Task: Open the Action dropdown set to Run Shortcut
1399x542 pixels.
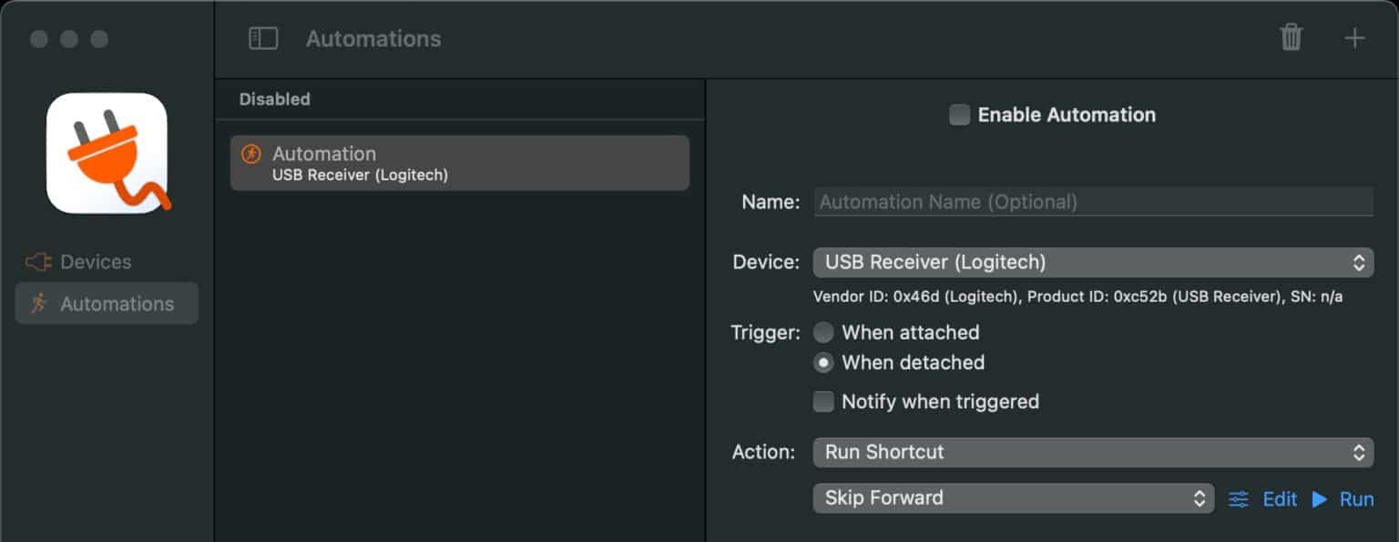Action: (1093, 452)
